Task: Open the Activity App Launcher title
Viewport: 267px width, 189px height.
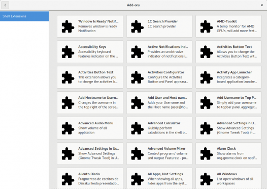Action: click(235, 72)
